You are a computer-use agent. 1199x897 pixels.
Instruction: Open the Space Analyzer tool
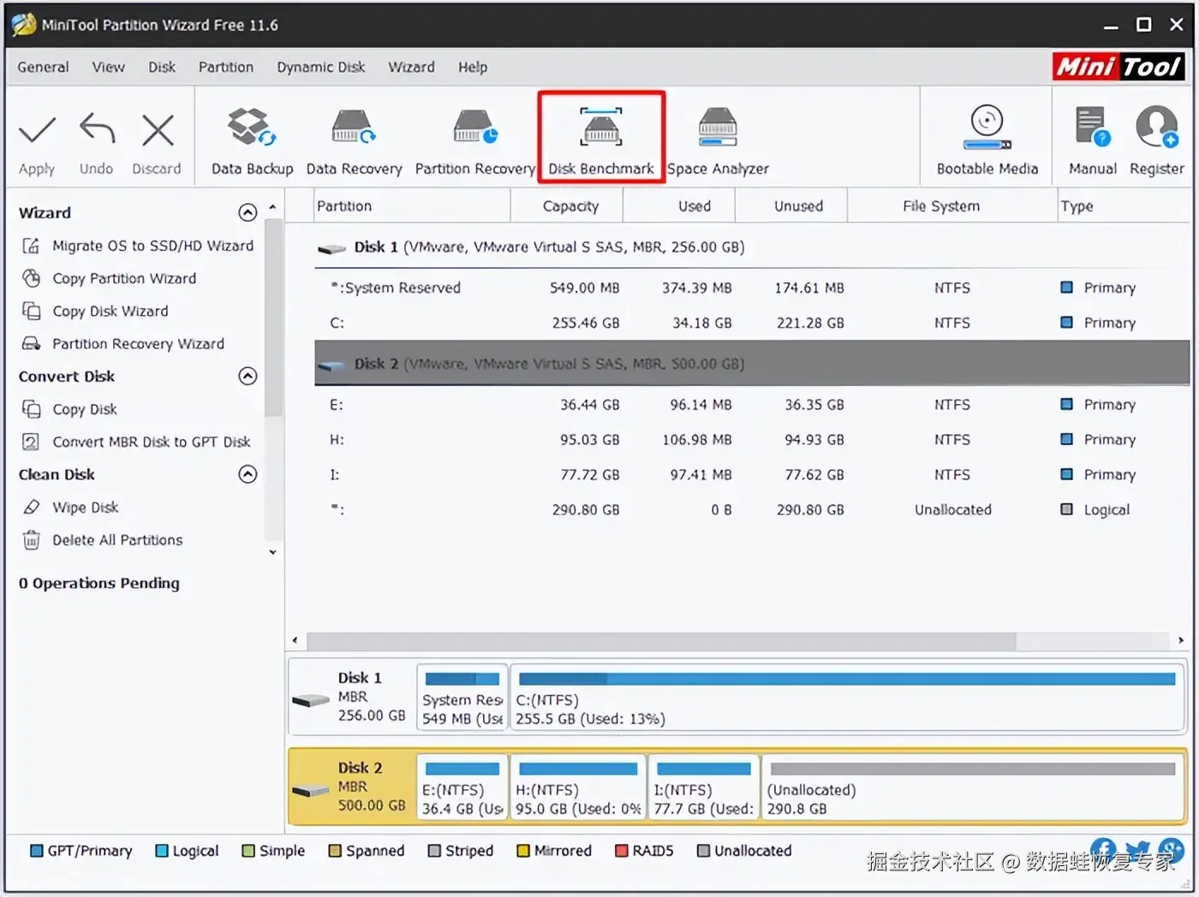(718, 141)
